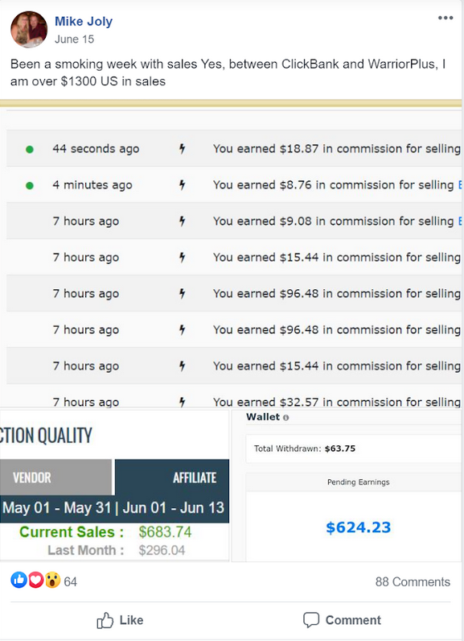This screenshot has width=464, height=641.
Task: Click the lightning bolt on $8.76 row
Action: (x=182, y=184)
